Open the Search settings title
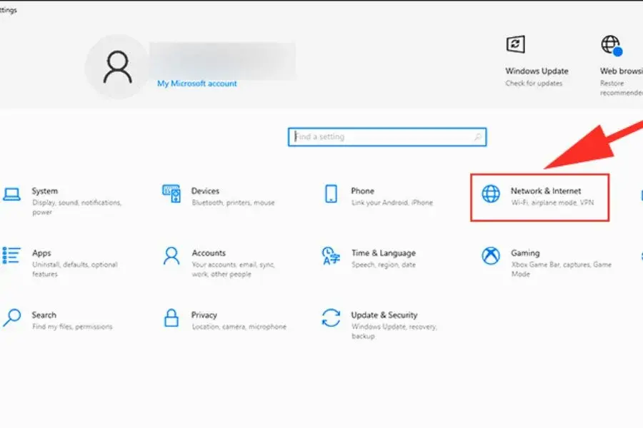643x428 pixels. coord(44,315)
